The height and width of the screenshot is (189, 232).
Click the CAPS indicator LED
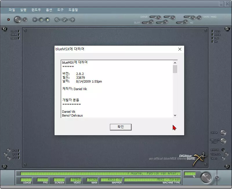tap(19, 31)
